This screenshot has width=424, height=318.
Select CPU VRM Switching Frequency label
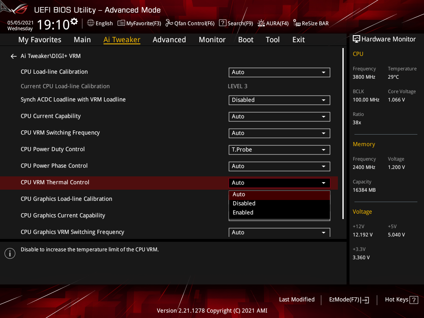(x=60, y=133)
